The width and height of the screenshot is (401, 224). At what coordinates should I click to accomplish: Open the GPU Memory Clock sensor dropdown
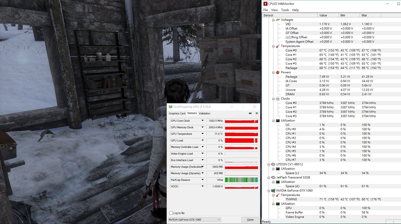click(202, 127)
